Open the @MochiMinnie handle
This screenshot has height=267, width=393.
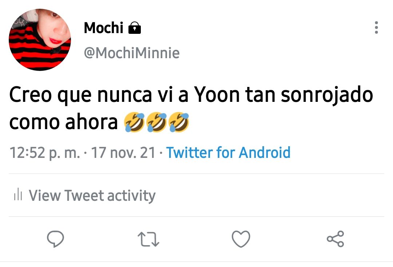[132, 53]
